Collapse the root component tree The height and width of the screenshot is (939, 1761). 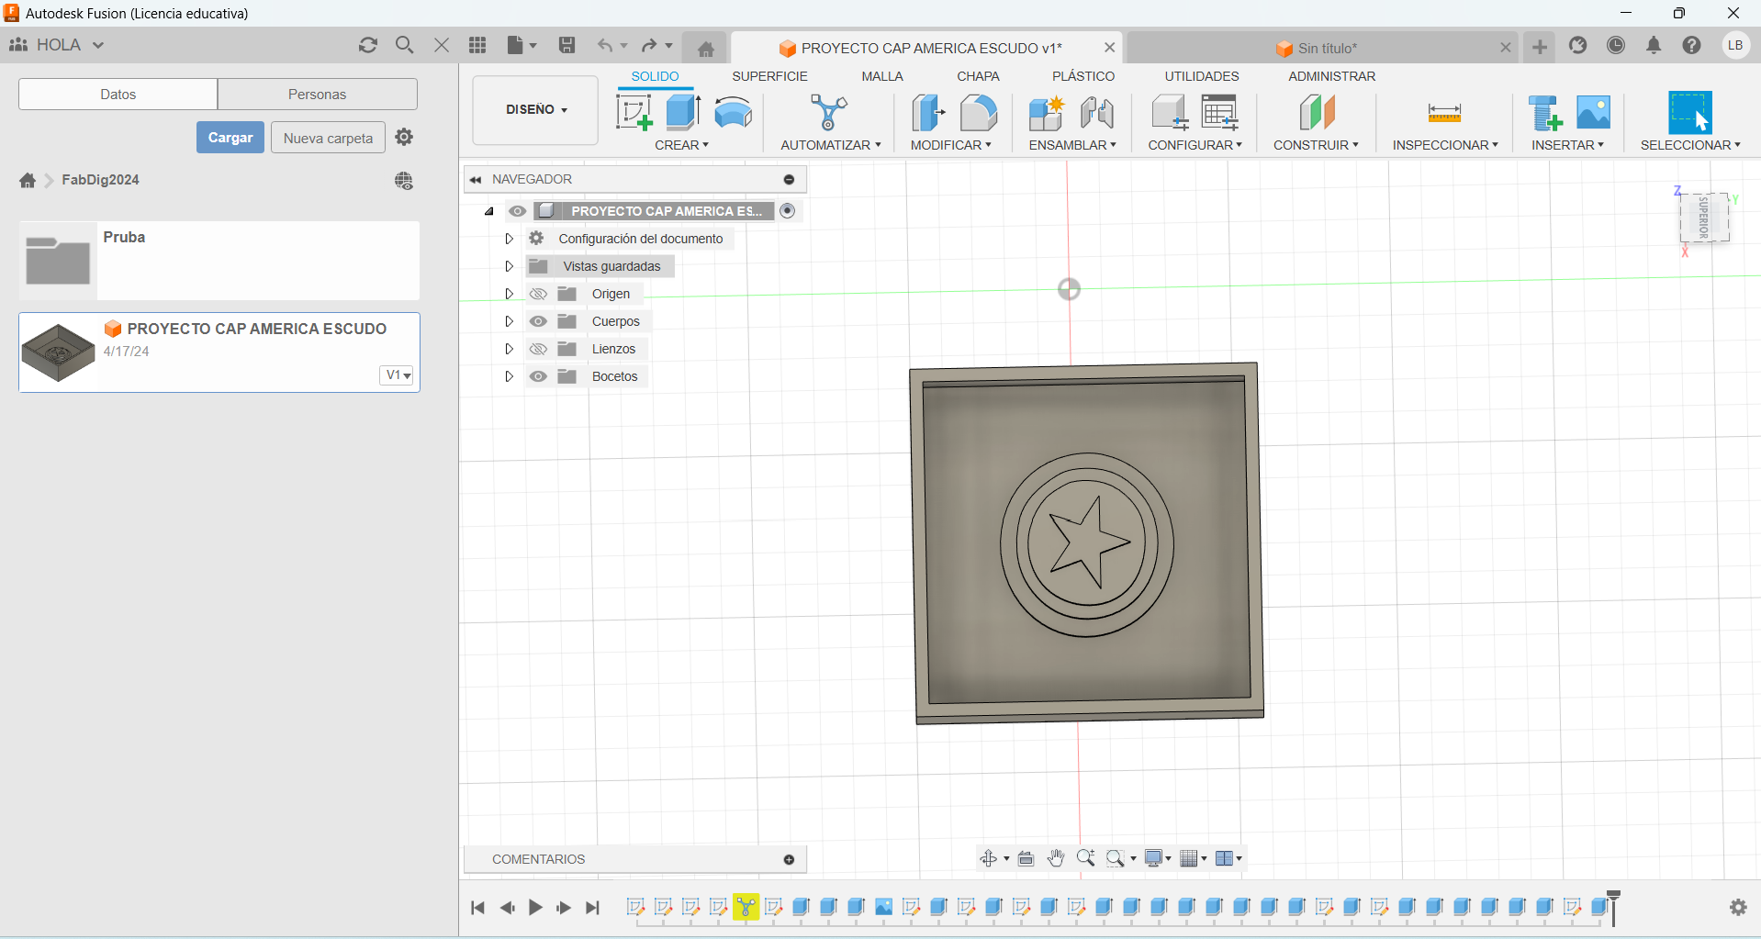pyautogui.click(x=489, y=211)
